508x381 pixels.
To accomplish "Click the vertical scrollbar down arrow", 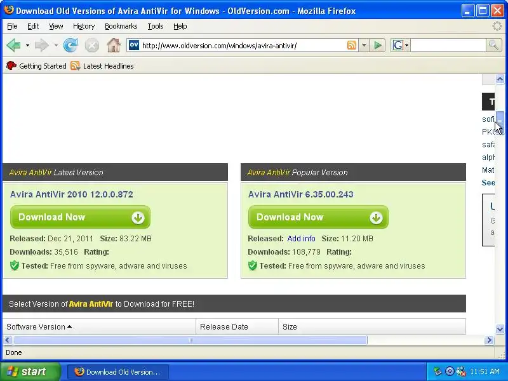I will coord(500,330).
